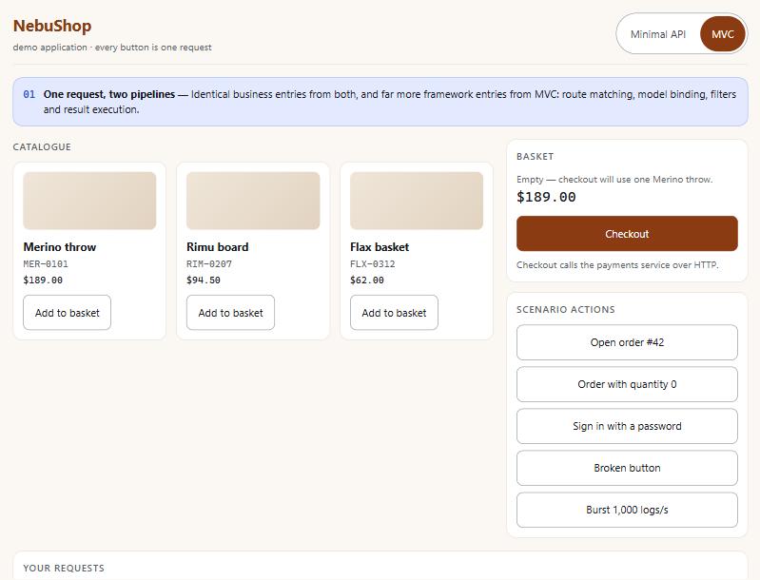Click the SCENARIO ACTIONS heading
This screenshot has height=580, width=760.
point(566,310)
